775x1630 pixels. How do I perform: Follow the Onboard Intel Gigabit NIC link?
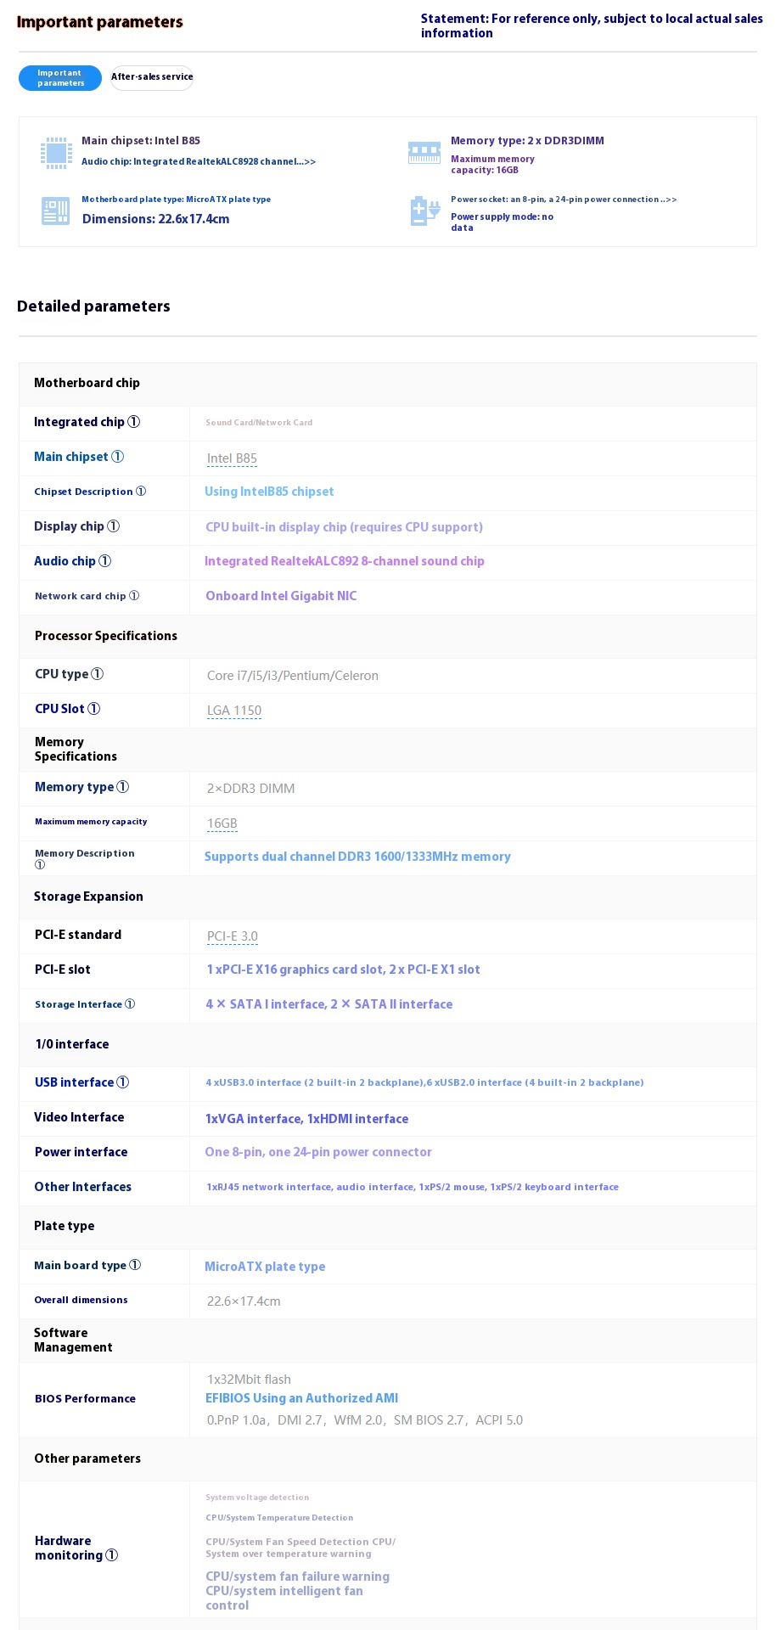click(281, 596)
